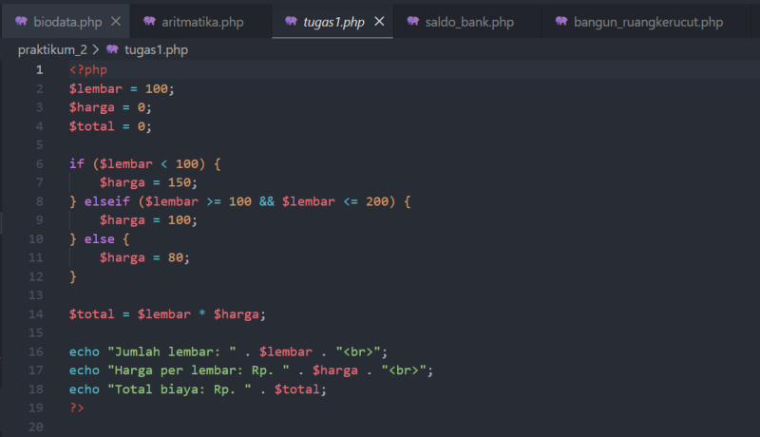This screenshot has width=760, height=437.
Task: Open the aritmatika.php tab
Action: click(202, 22)
